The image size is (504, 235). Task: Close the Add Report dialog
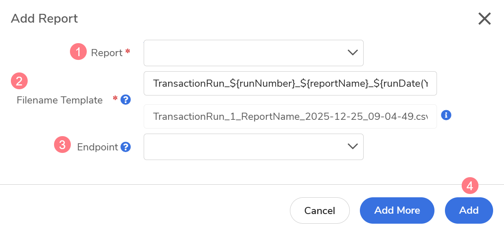484,19
